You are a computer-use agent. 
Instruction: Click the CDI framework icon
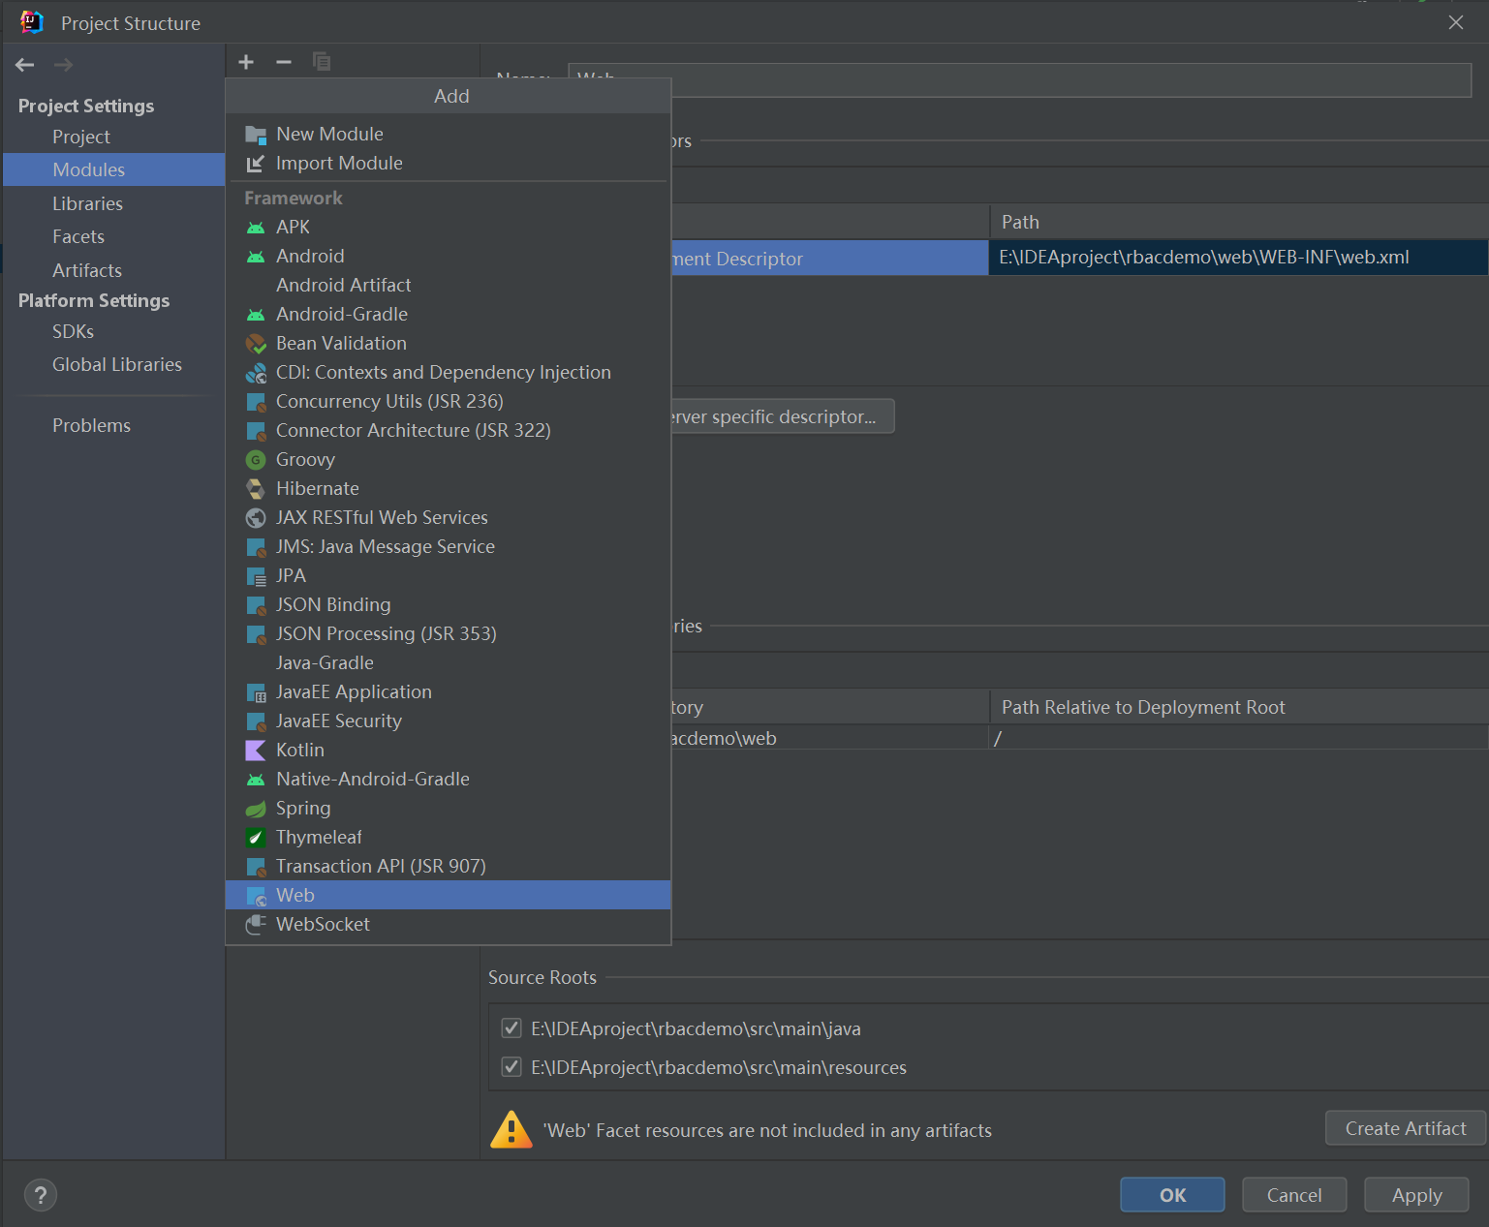point(256,373)
